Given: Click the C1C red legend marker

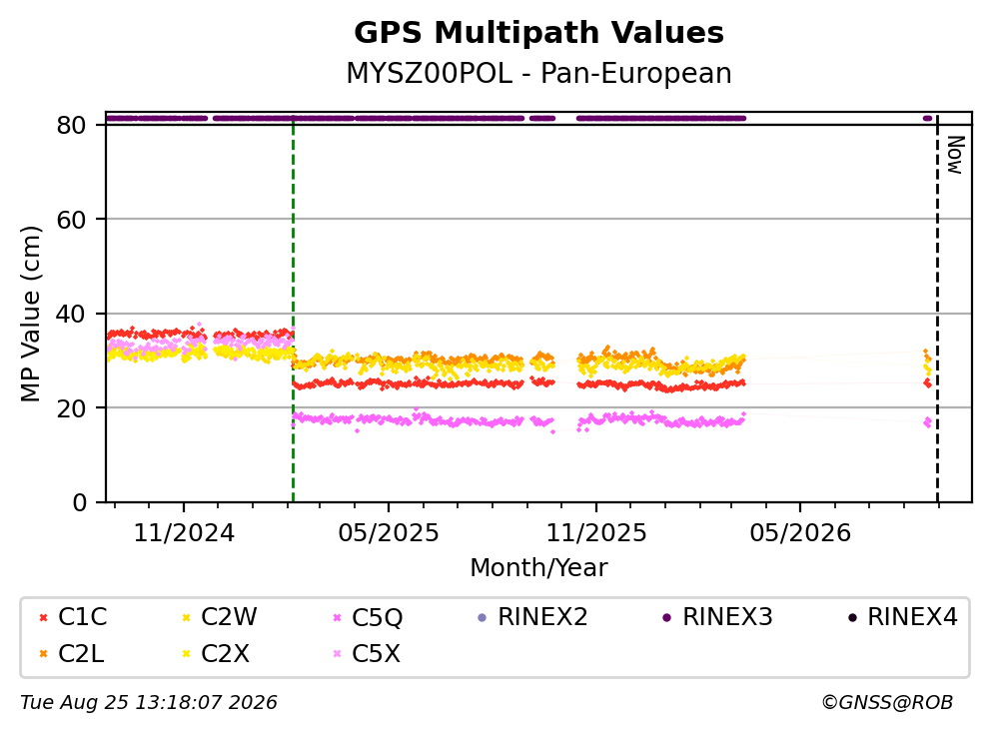Looking at the screenshot, I should tap(43, 618).
